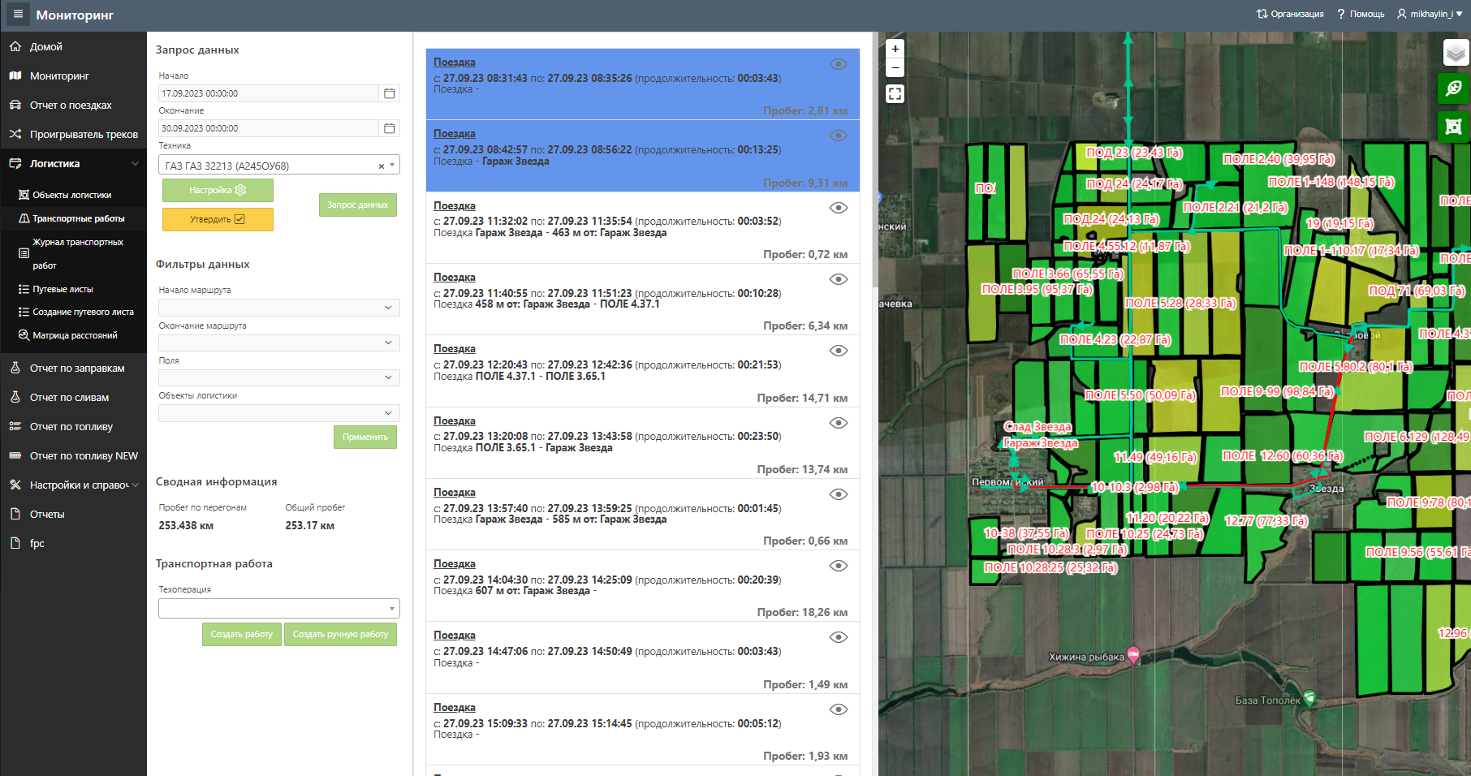Click the Начало date input field
This screenshot has width=1471, height=776.
(x=268, y=93)
